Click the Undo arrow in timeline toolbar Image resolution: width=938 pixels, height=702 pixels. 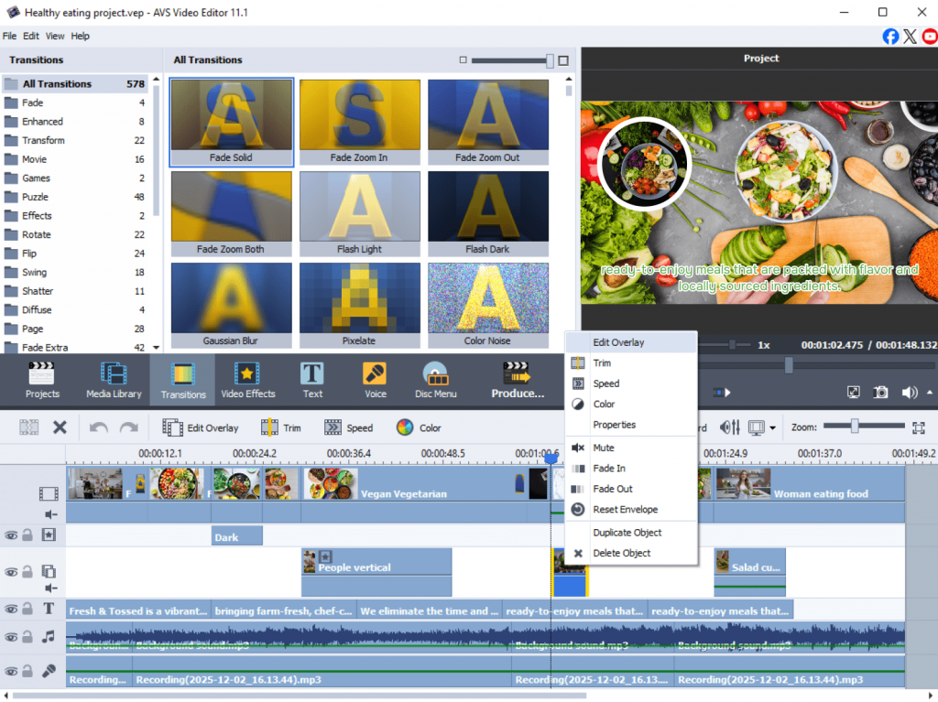click(97, 427)
